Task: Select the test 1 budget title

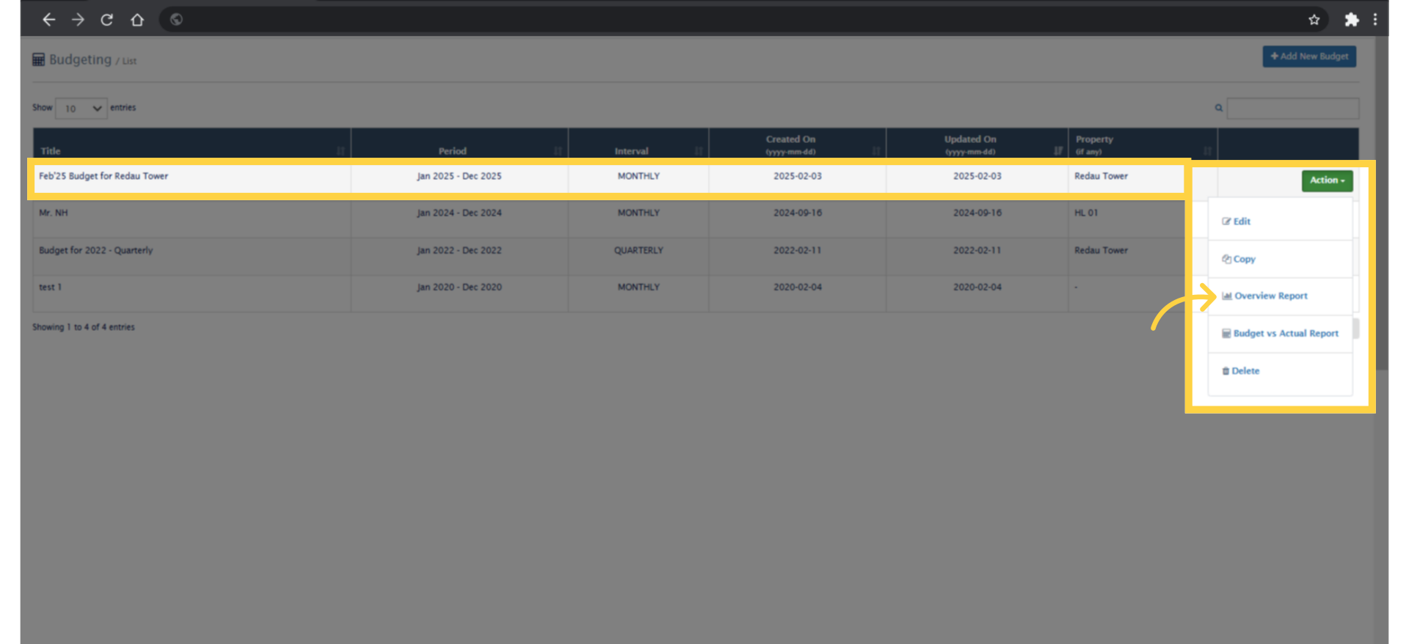Action: tap(51, 287)
